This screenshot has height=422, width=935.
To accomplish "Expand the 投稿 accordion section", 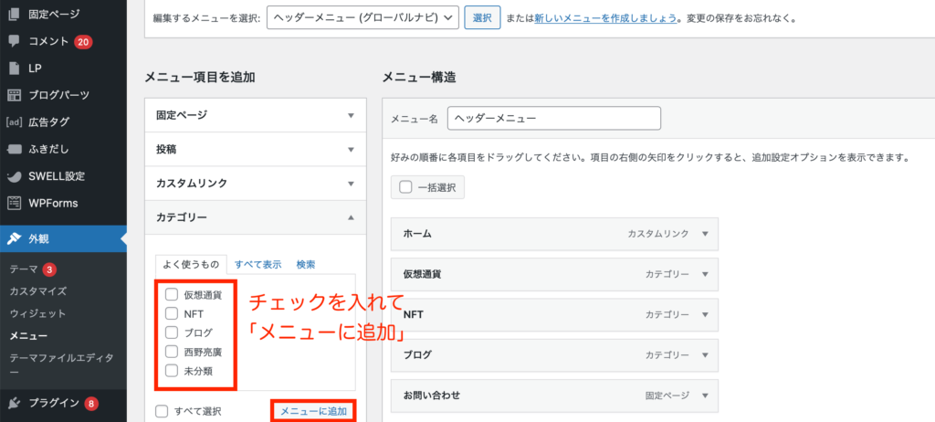I will pyautogui.click(x=256, y=149).
